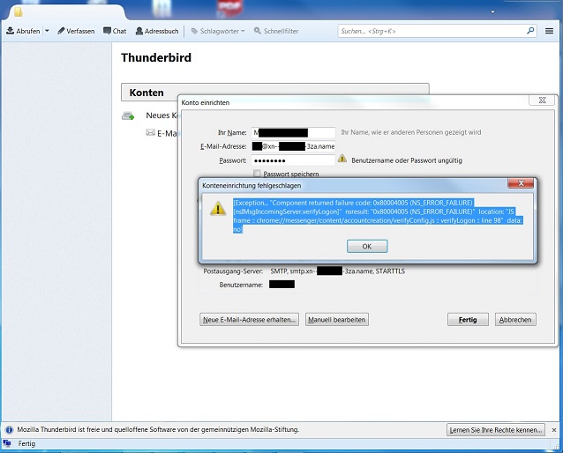The image size is (563, 453).
Task: Click the Konten section header
Action: click(275, 93)
